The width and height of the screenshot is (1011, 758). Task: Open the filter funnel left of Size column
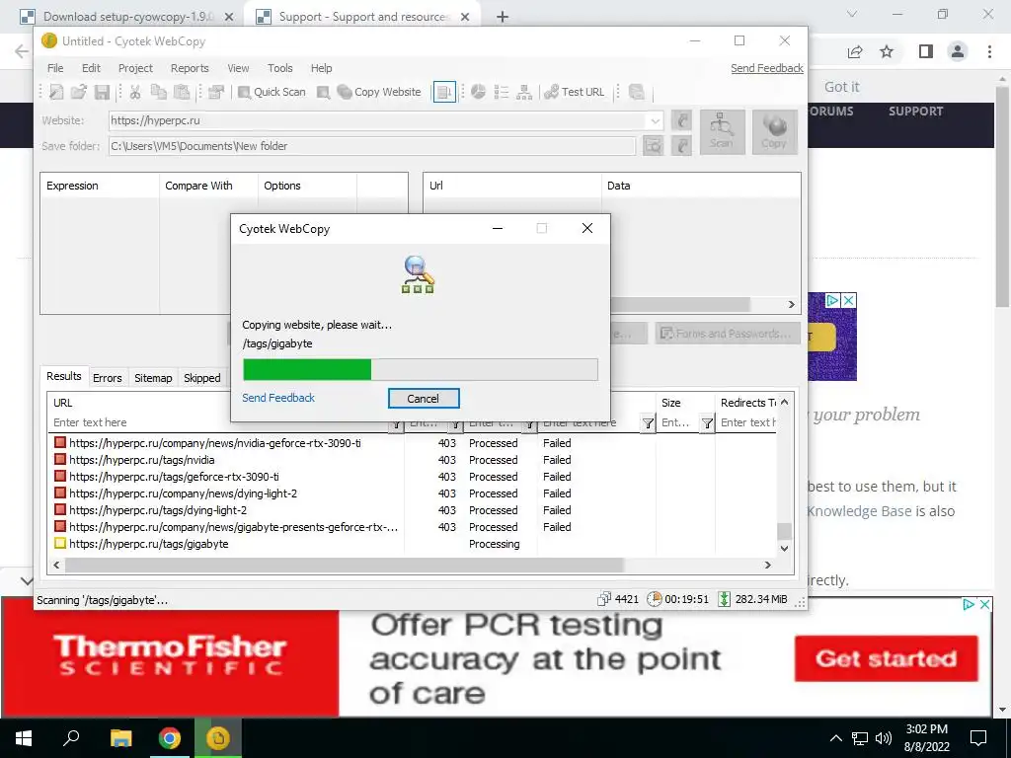648,423
